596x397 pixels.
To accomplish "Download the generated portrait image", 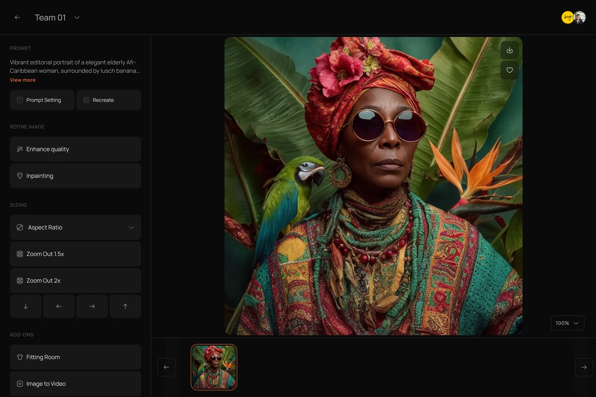I will point(509,50).
